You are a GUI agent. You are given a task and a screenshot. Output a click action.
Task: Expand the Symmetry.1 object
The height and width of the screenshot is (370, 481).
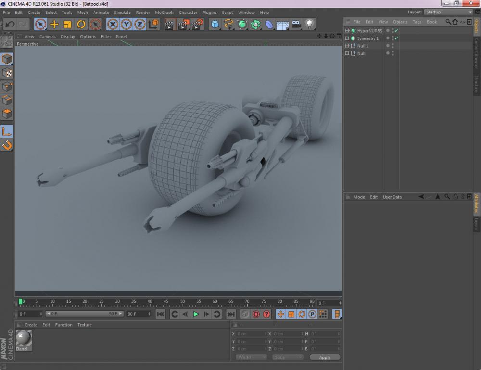347,38
